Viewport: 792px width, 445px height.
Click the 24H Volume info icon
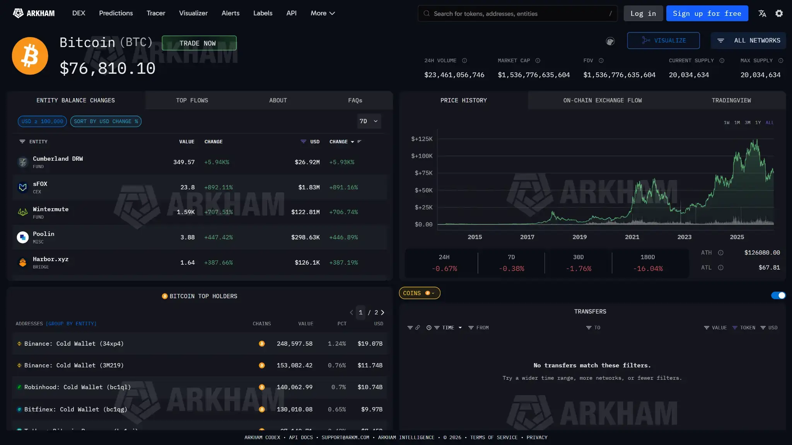pos(464,61)
